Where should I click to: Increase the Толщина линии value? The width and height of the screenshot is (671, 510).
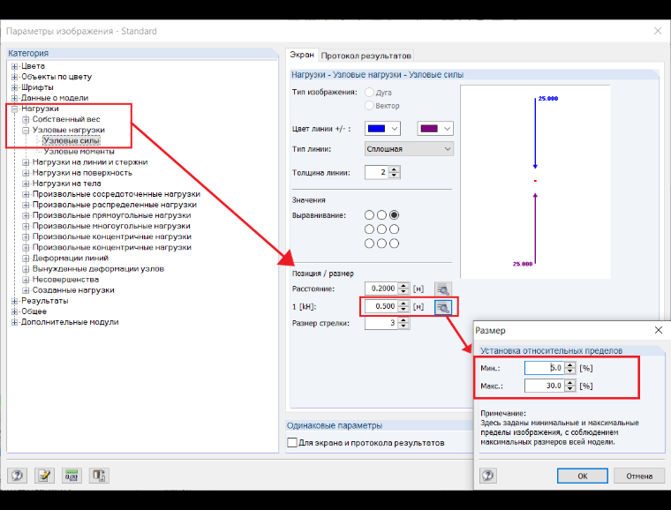tap(395, 169)
